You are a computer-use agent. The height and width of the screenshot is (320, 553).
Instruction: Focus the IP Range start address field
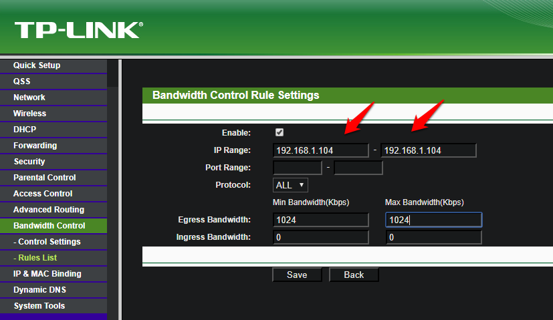point(320,150)
